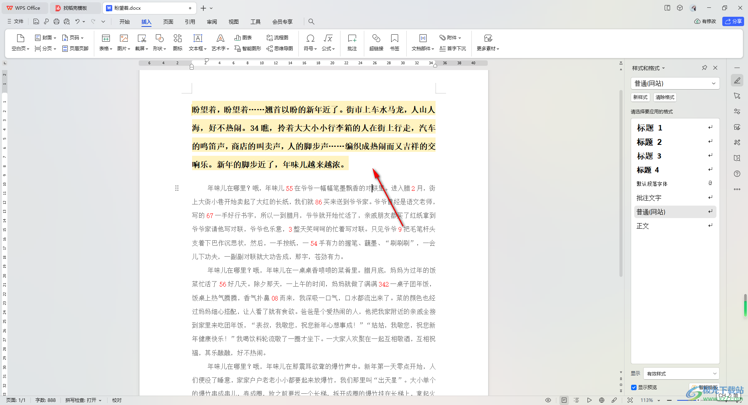Open a new tab with plus button
This screenshot has width=748, height=405.
tap(203, 8)
